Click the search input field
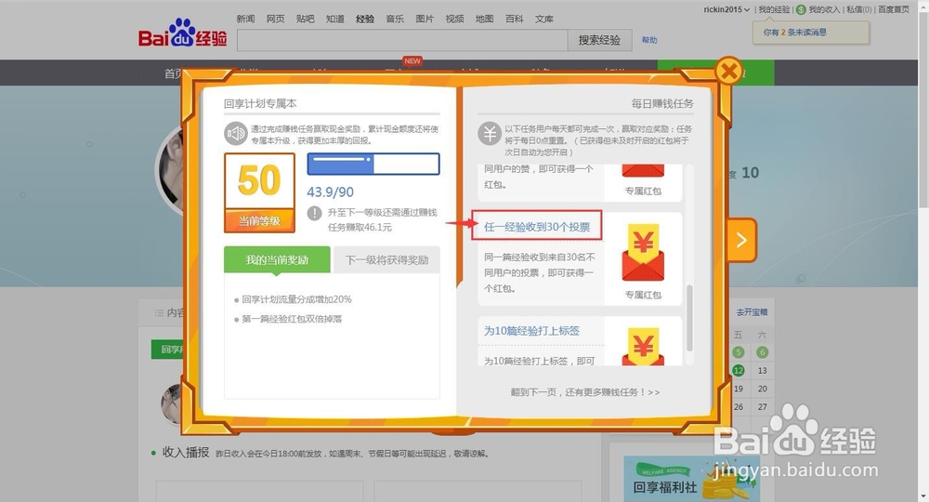The image size is (929, 502). click(402, 40)
